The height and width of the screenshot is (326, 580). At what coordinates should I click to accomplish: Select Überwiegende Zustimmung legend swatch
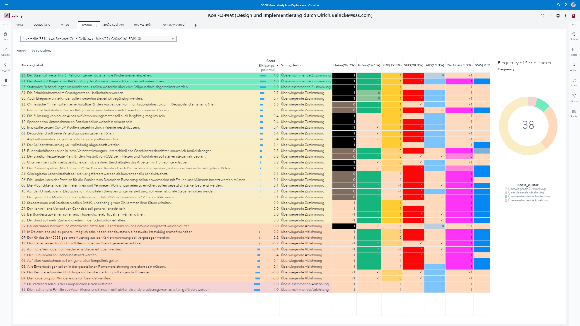[506, 189]
